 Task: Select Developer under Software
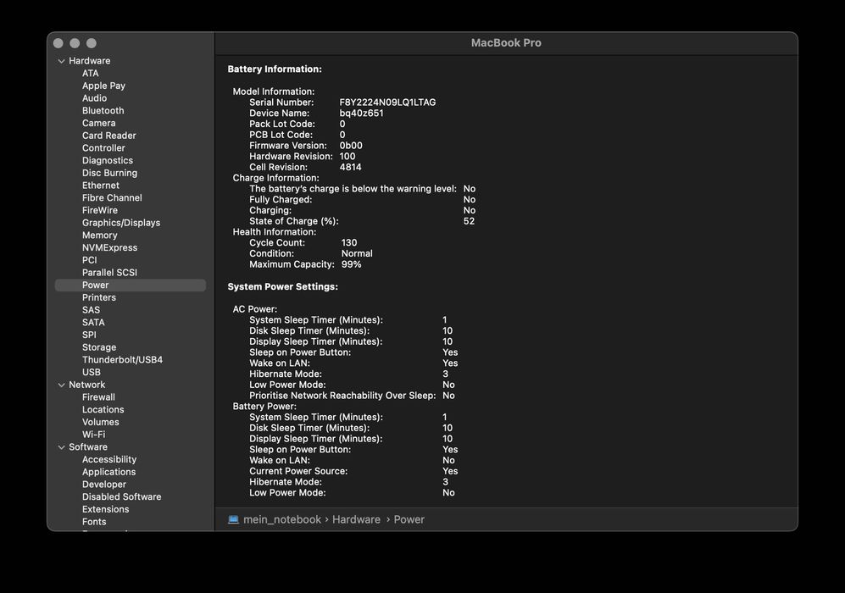tap(104, 485)
